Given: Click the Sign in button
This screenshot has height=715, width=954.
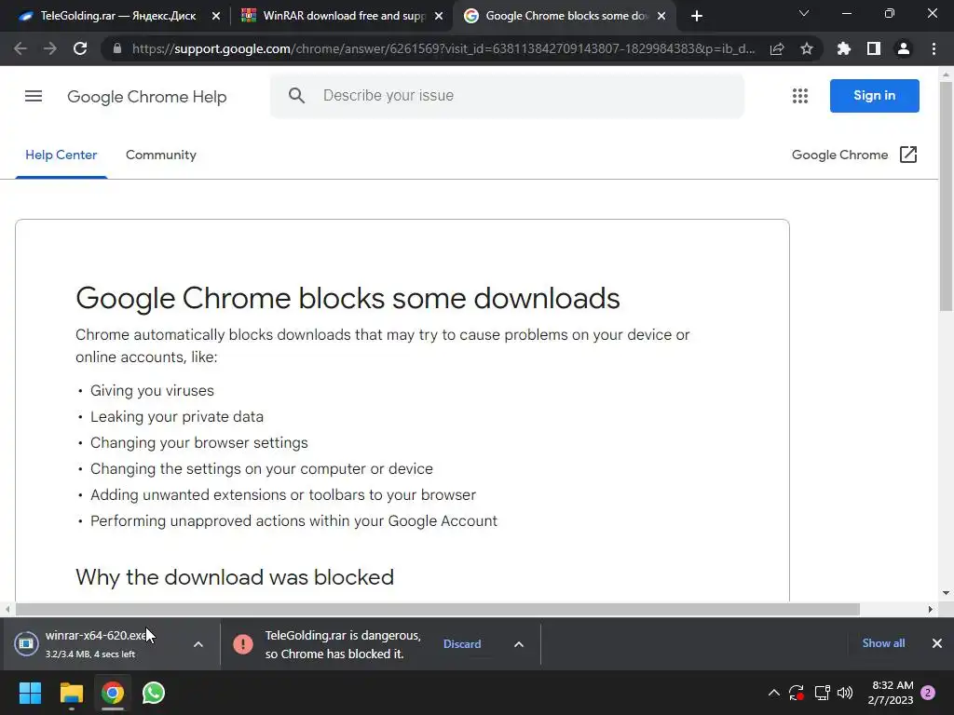Looking at the screenshot, I should 874,96.
